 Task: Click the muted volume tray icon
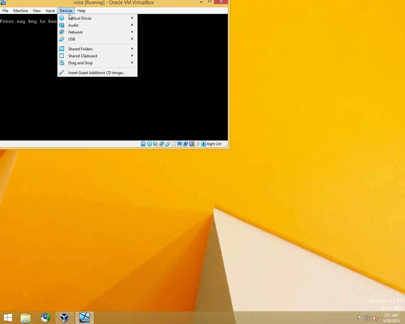pyautogui.click(x=375, y=318)
